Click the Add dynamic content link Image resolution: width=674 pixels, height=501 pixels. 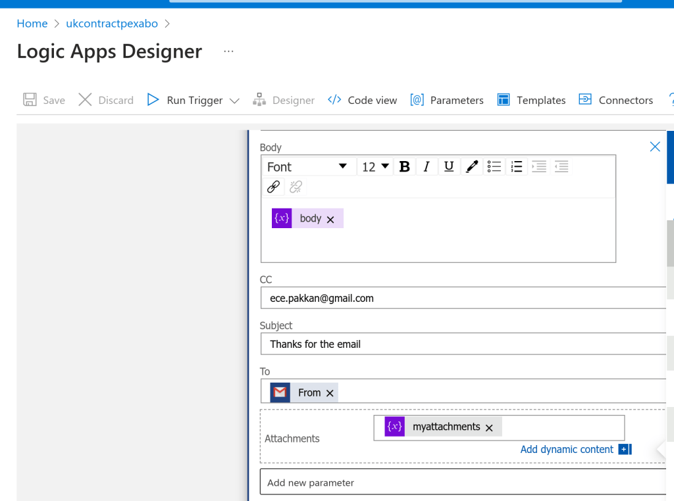tap(567, 450)
